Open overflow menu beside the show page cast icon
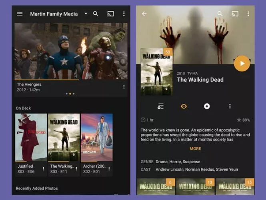The image size is (266, 200). (248, 14)
